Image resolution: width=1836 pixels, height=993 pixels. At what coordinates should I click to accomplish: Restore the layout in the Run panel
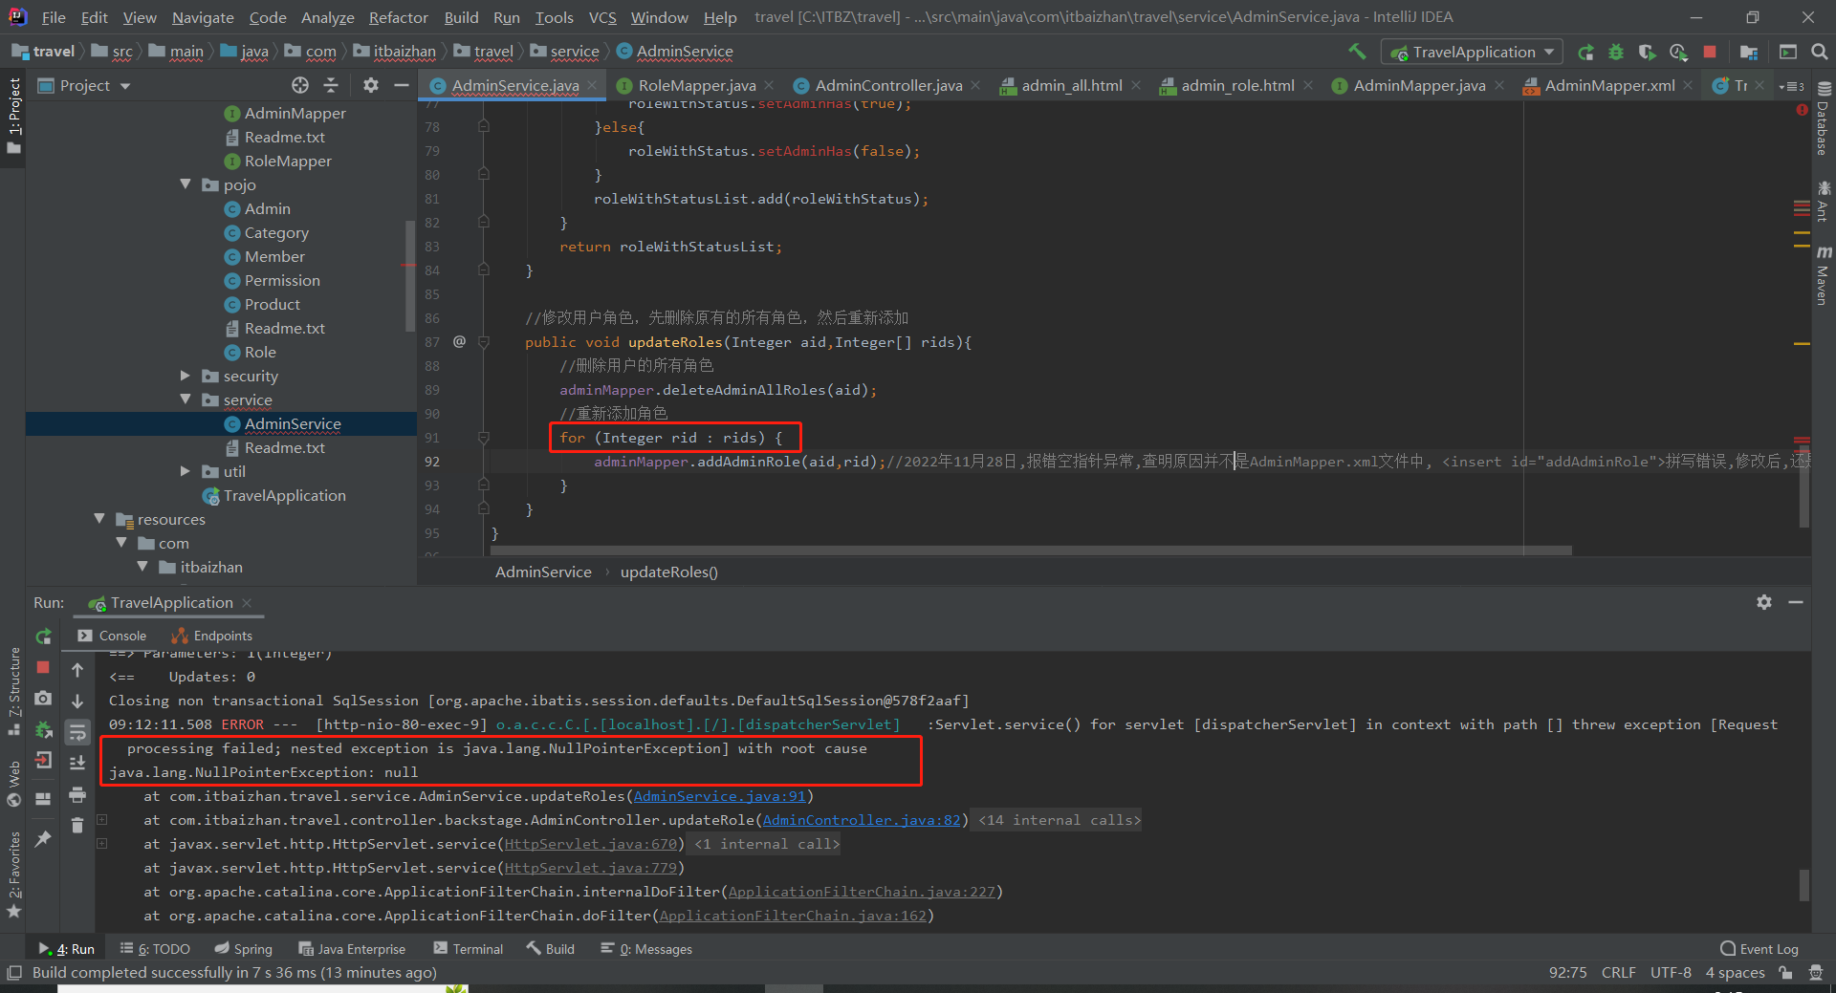point(43,798)
